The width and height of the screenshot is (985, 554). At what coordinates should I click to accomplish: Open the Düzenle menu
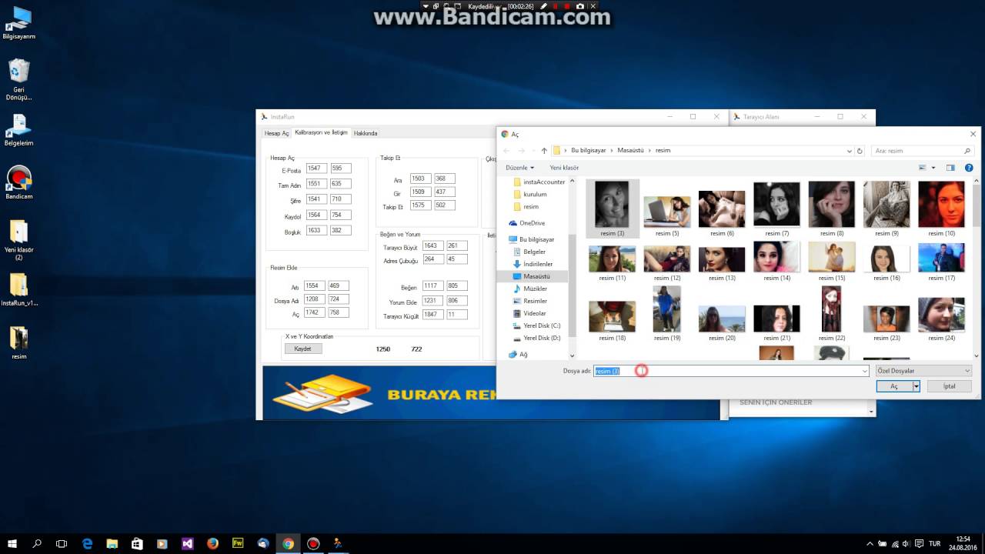520,167
